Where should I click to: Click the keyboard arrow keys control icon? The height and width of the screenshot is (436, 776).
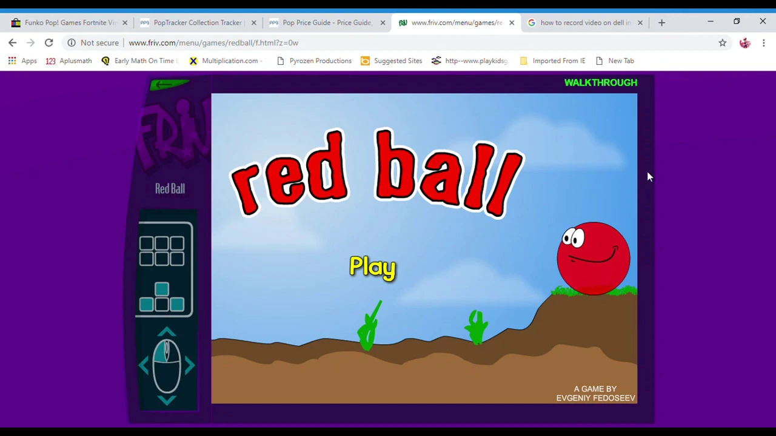161,297
